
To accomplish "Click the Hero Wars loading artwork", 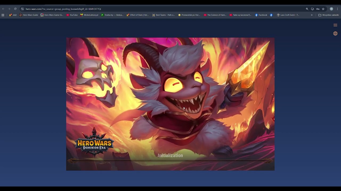I will 170,104.
